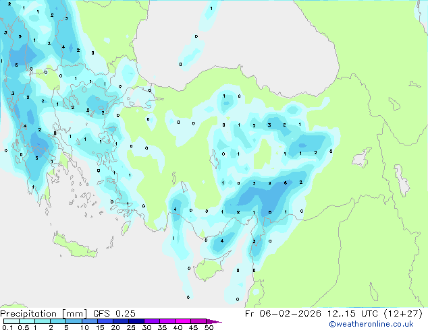The image size is (428, 330).
Task: Click the '45' legend scale label
Action: [193, 327]
